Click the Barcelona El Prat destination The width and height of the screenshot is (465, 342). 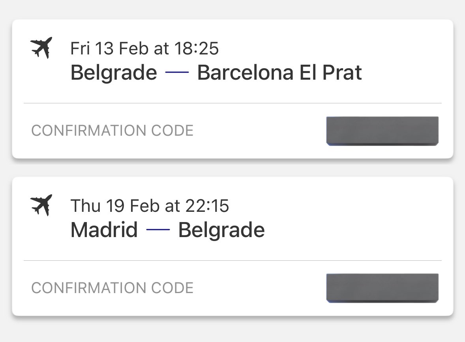point(279,73)
